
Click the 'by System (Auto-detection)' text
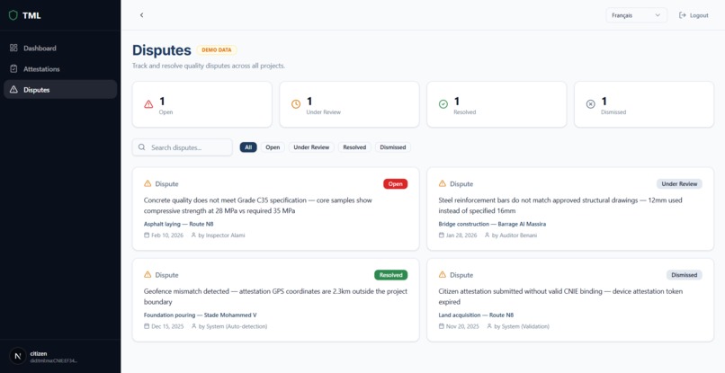[x=233, y=326]
